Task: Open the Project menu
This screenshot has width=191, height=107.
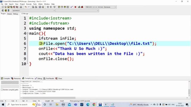Action: (x=22, y=4)
